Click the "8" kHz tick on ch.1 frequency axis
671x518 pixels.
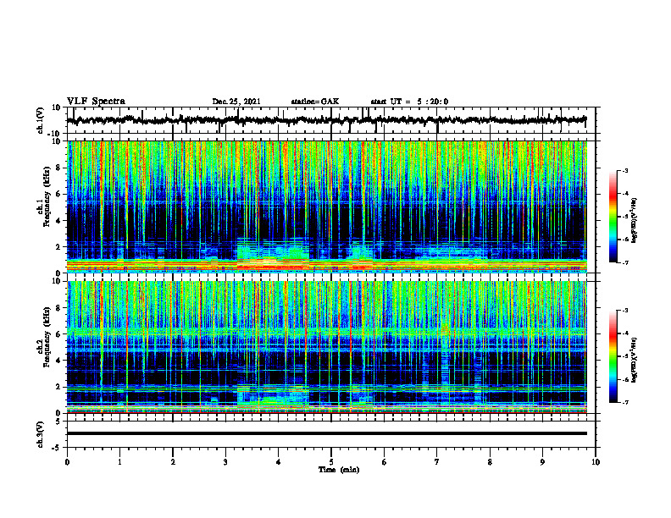(x=58, y=168)
